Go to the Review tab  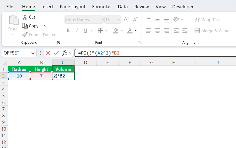click(142, 7)
